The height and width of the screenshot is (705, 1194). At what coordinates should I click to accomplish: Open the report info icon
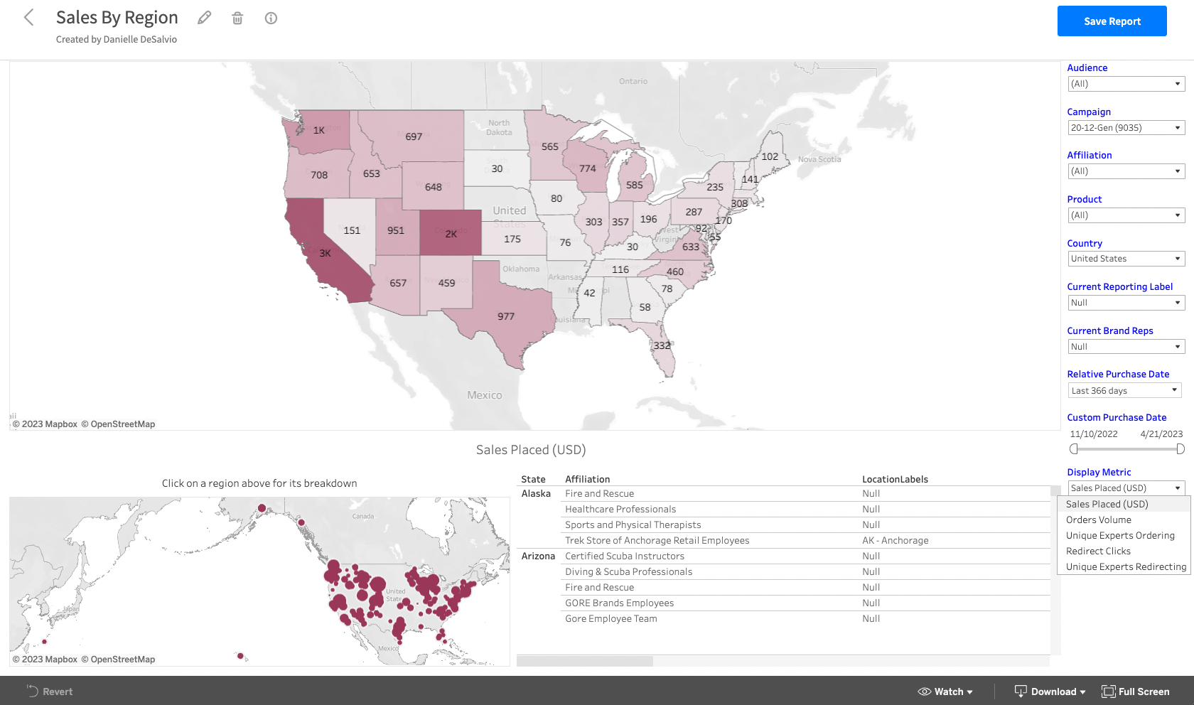(271, 18)
